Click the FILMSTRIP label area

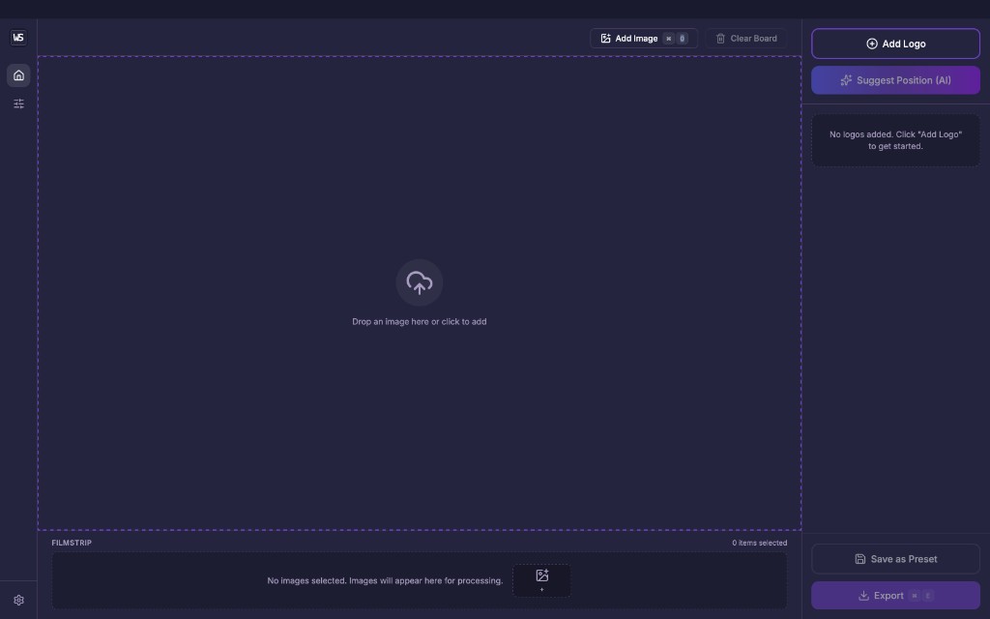(71, 543)
